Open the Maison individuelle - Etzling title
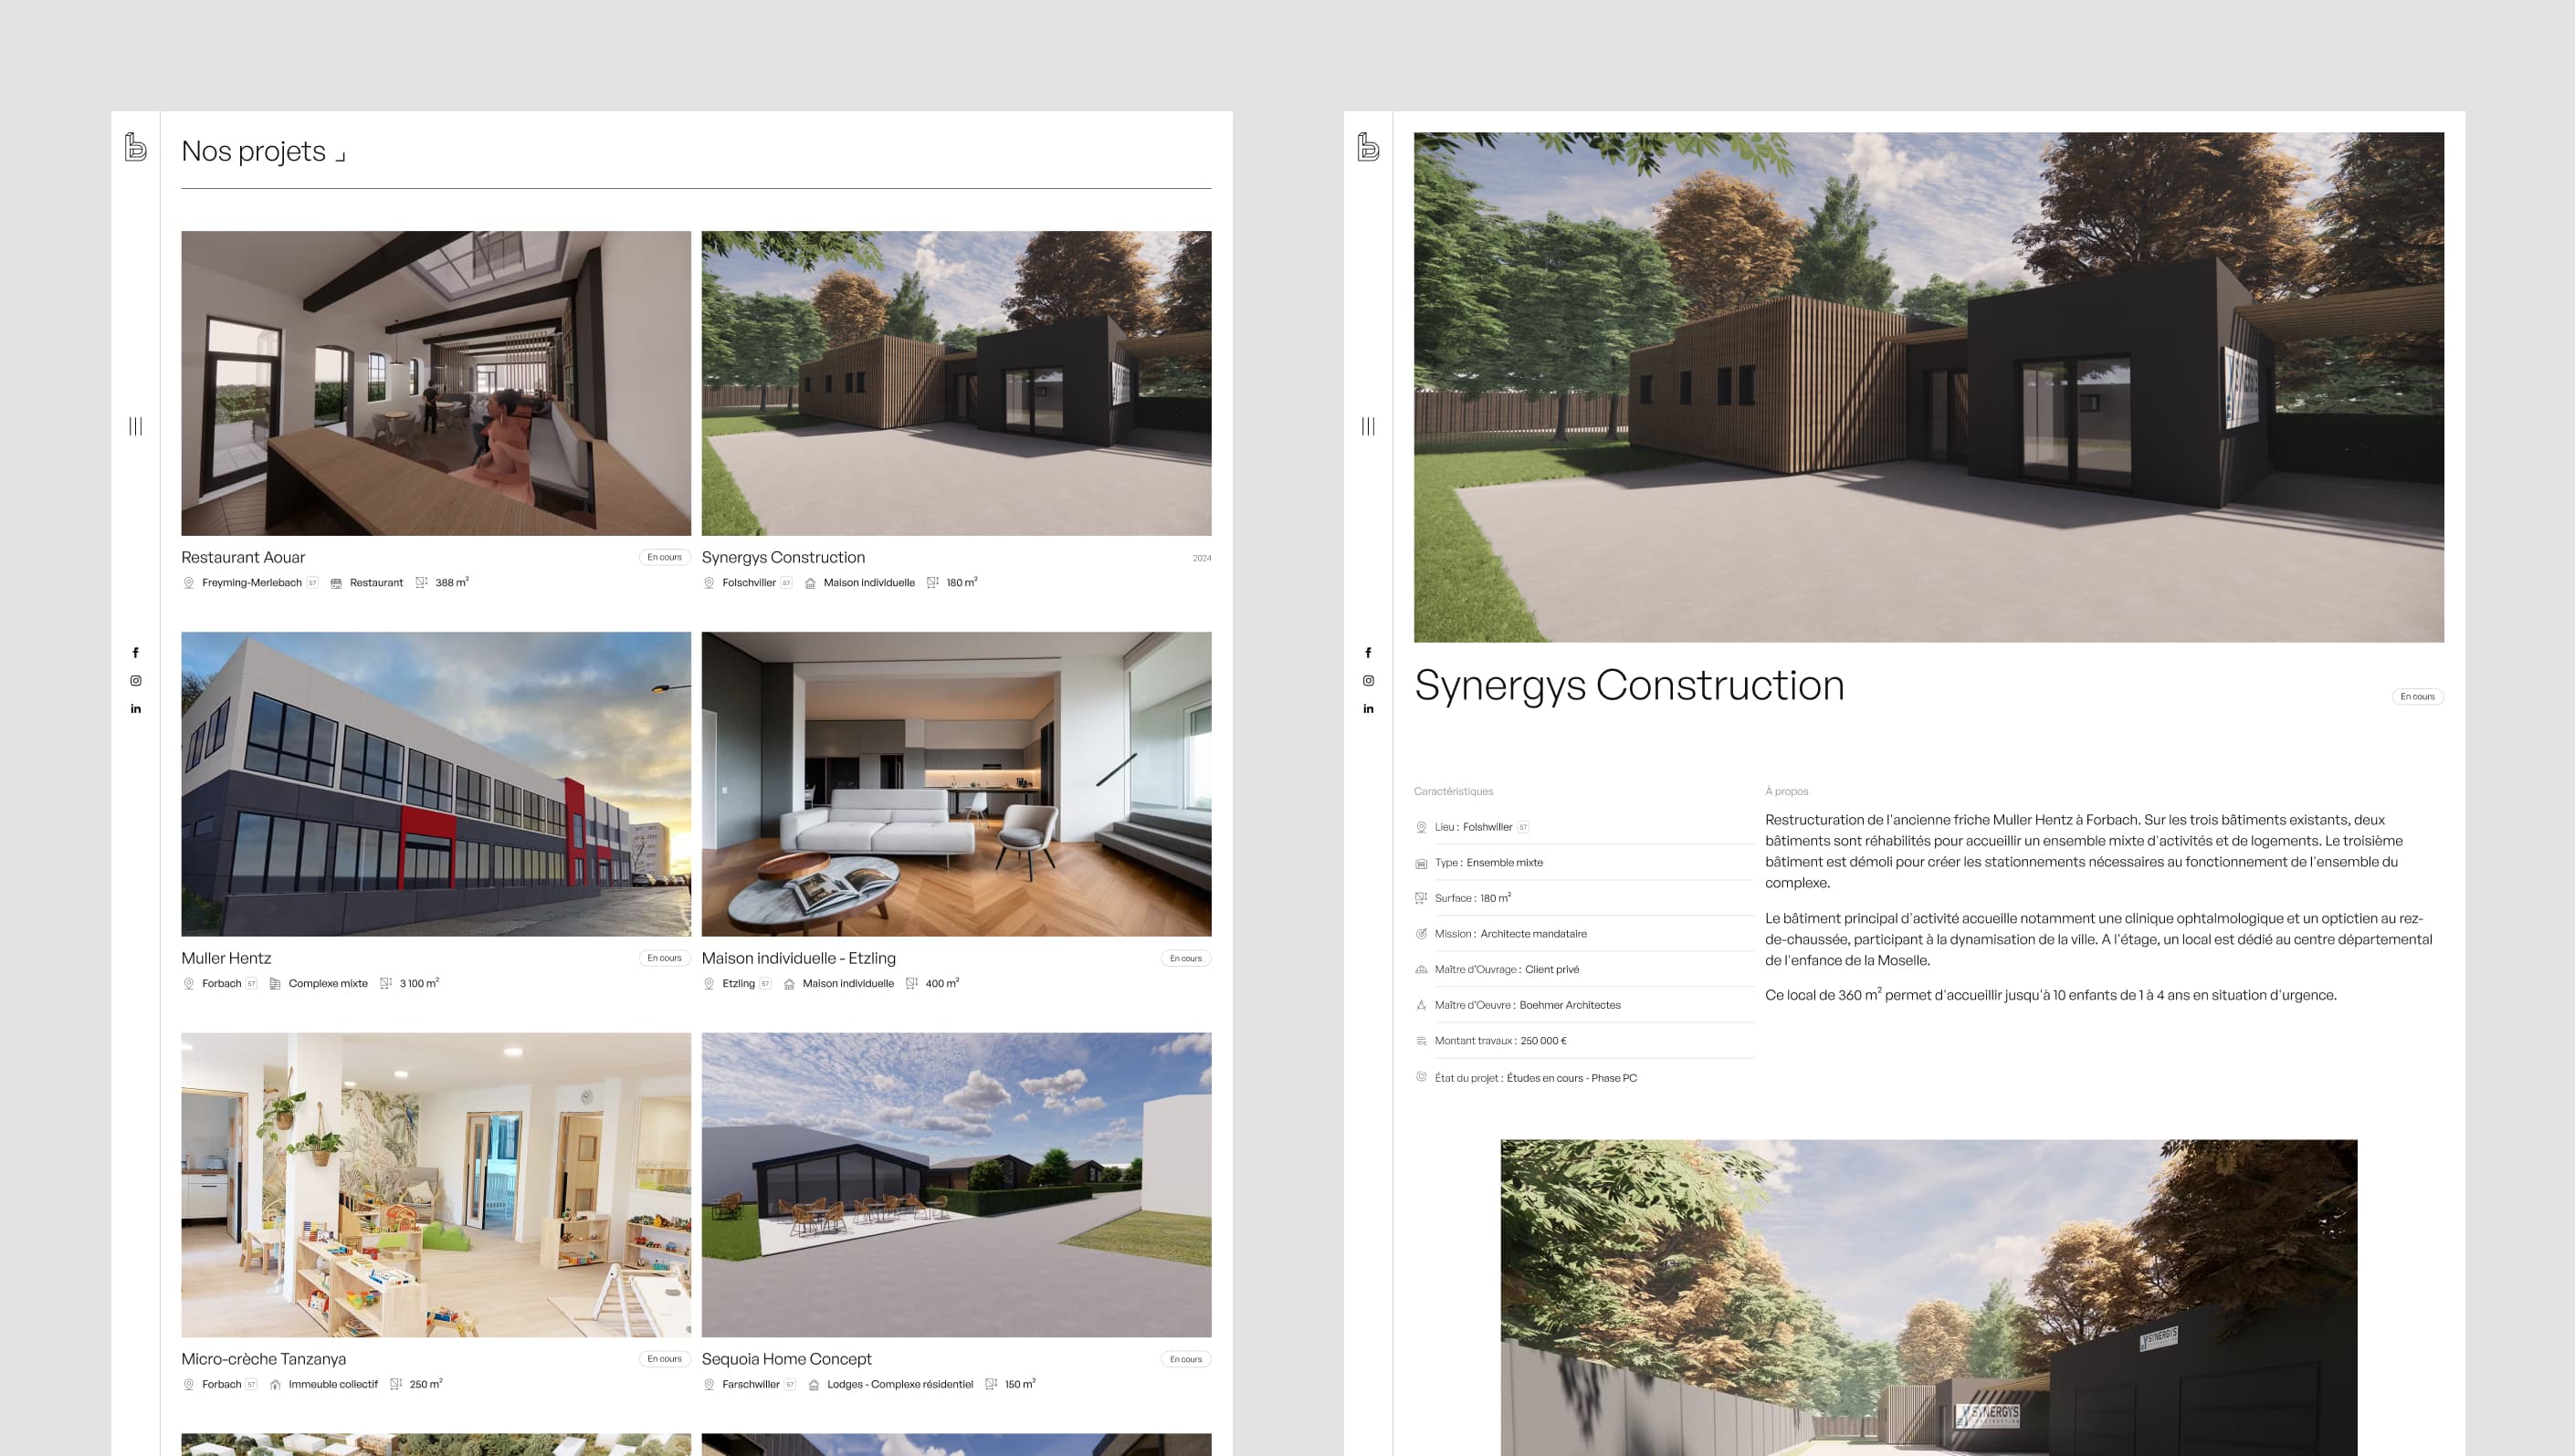Screen dimensions: 2575x1456 pyautogui.click(x=798, y=958)
